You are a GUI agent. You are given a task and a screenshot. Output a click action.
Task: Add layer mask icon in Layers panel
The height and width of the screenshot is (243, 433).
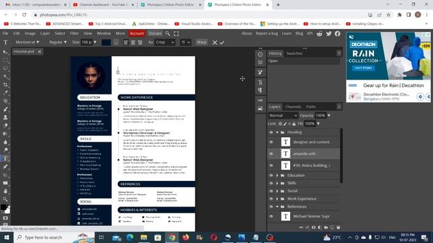coord(313,227)
